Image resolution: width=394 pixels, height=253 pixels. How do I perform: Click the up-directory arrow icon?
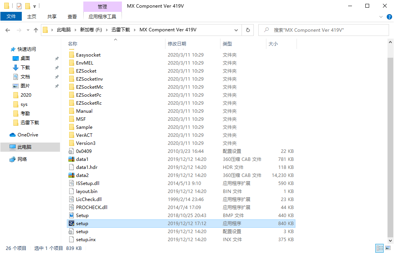click(x=36, y=30)
